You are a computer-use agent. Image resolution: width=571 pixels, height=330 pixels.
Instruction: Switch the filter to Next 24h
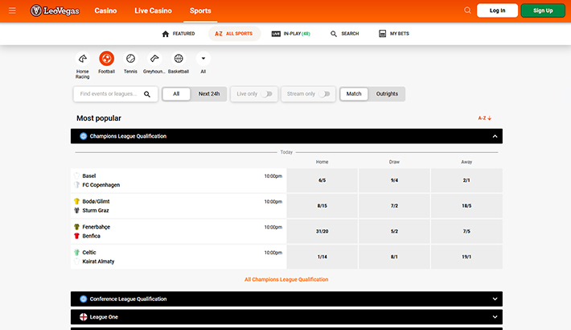click(209, 94)
